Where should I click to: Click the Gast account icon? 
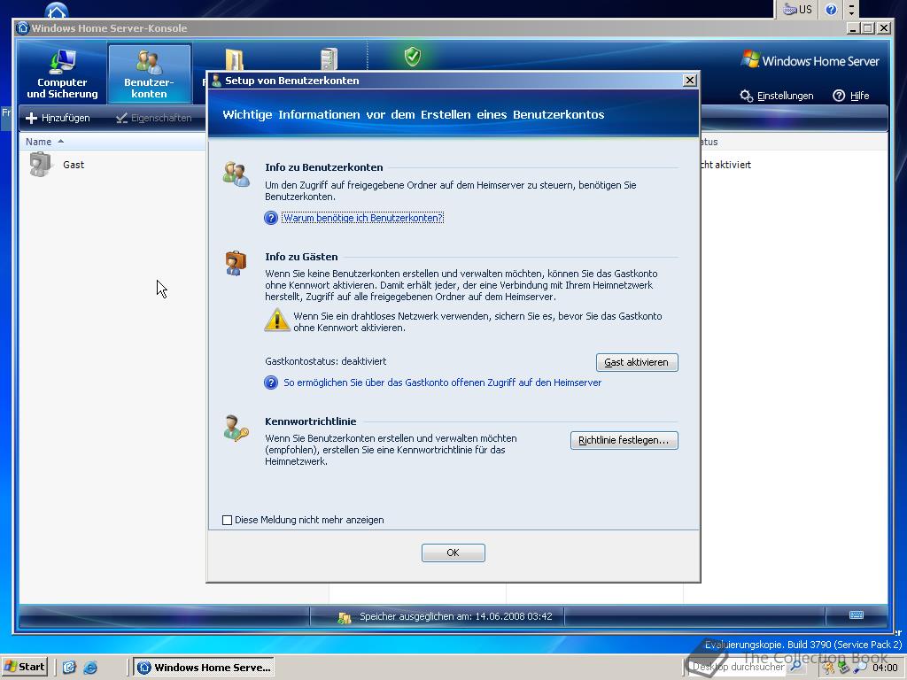(x=41, y=164)
